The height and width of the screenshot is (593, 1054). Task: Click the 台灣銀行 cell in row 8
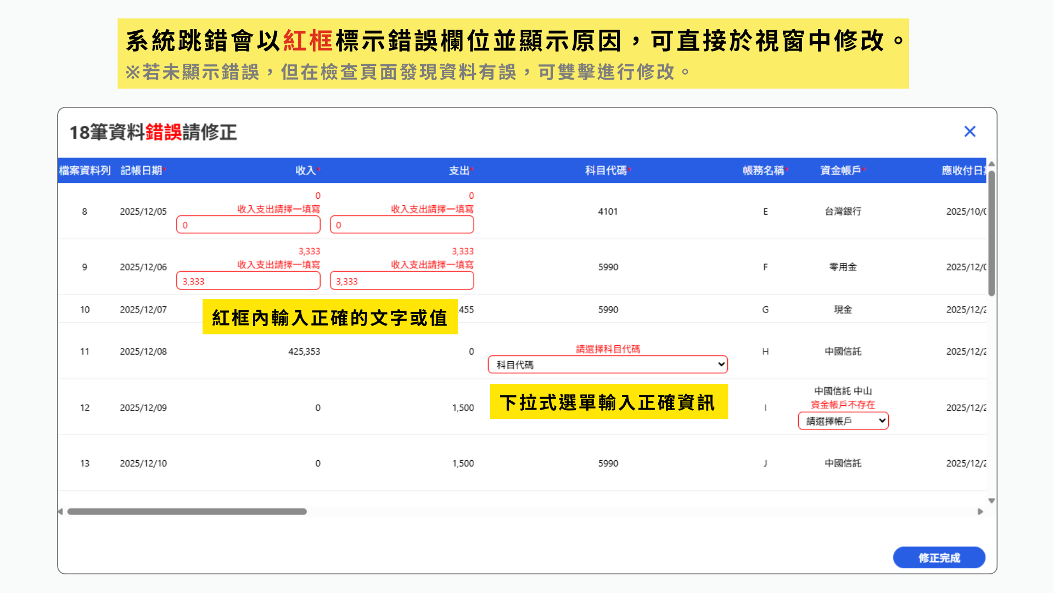(843, 211)
